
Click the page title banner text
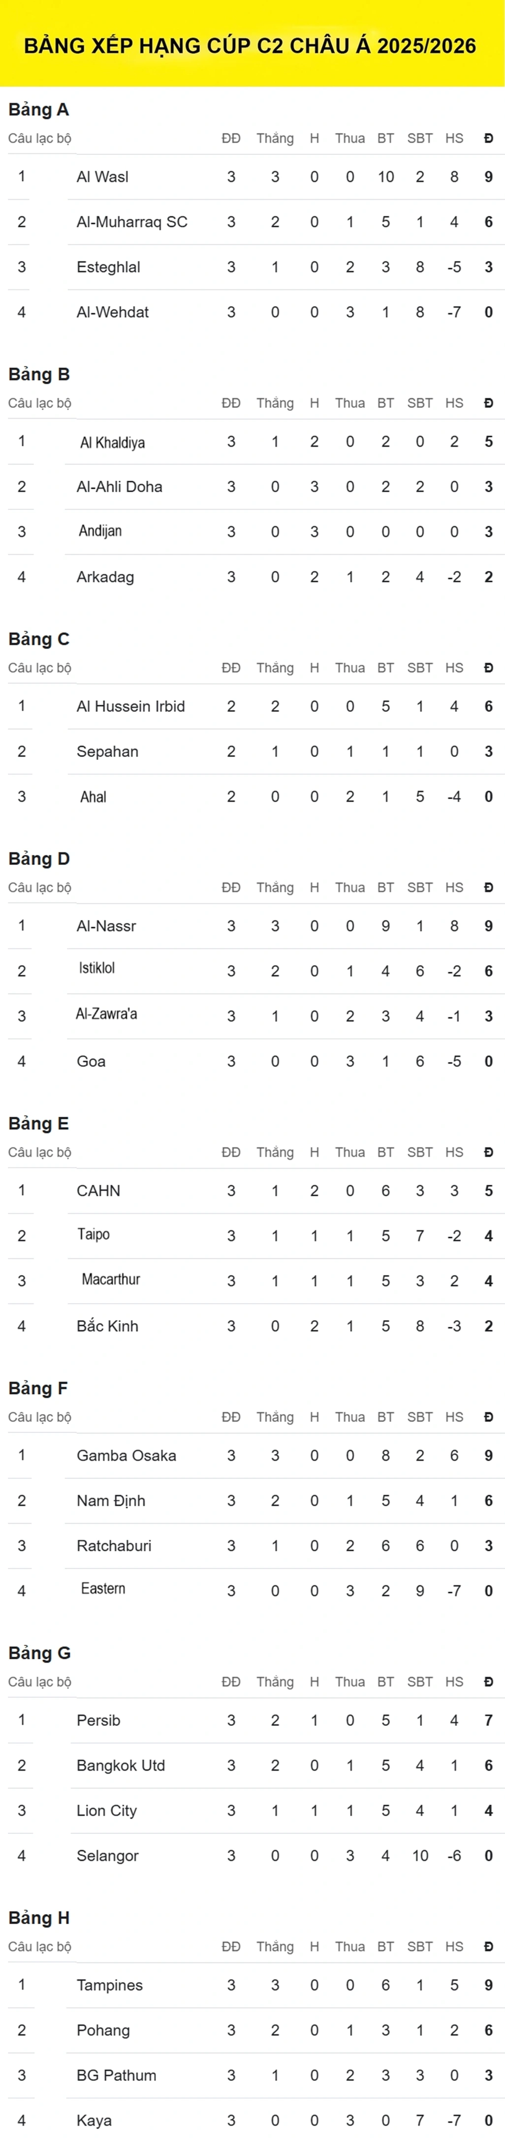coord(251,46)
